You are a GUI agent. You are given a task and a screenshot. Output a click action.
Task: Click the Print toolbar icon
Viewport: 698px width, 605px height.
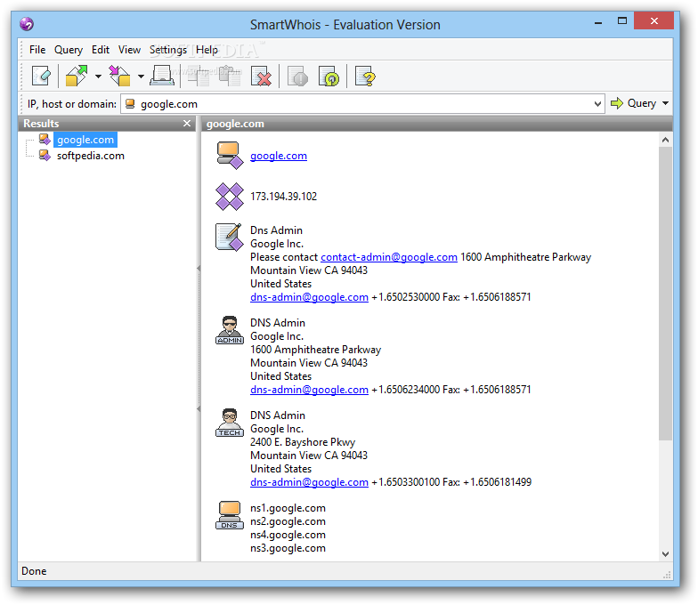click(x=162, y=77)
